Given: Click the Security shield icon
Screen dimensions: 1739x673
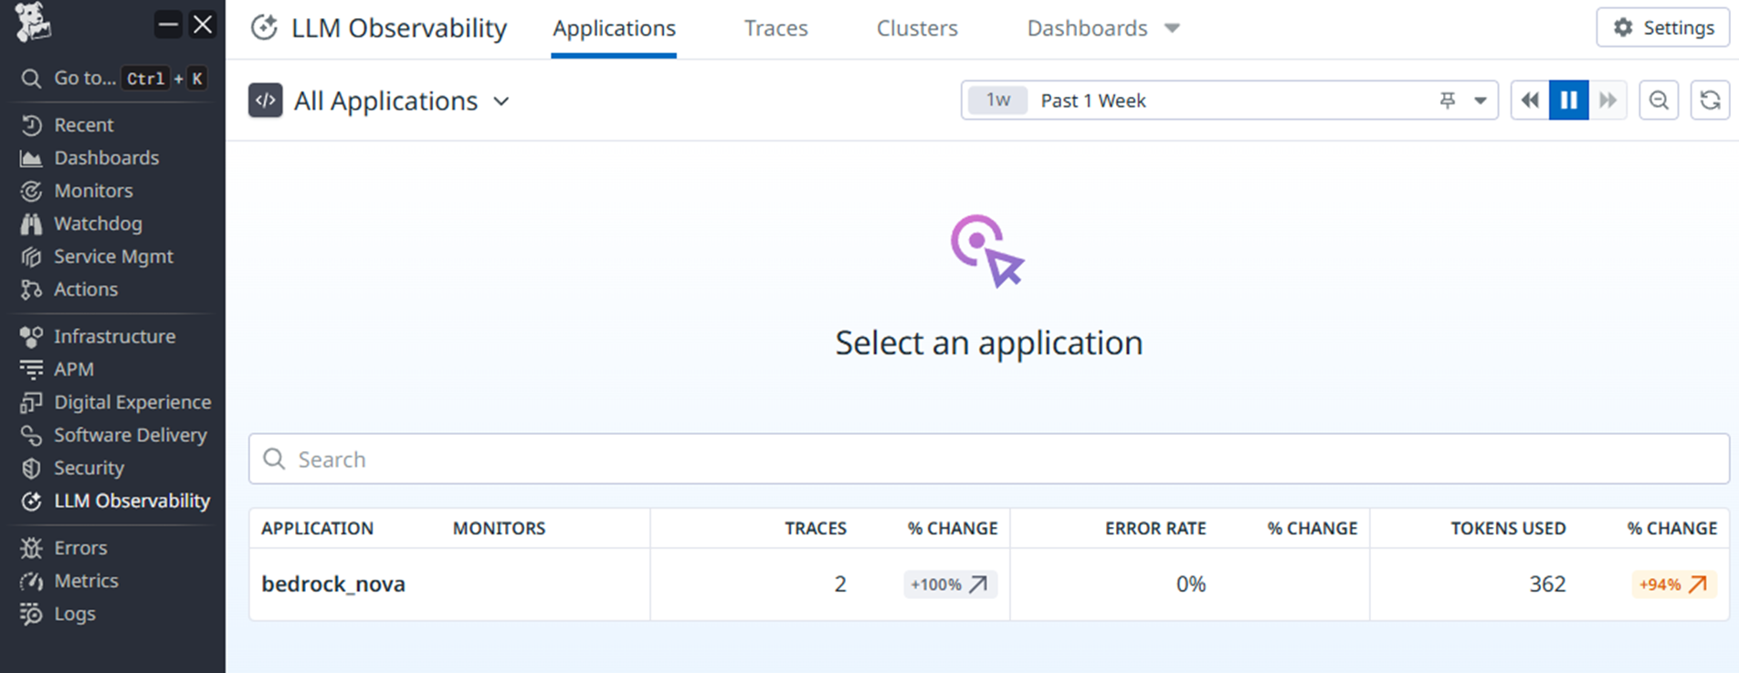Looking at the screenshot, I should click(x=31, y=468).
